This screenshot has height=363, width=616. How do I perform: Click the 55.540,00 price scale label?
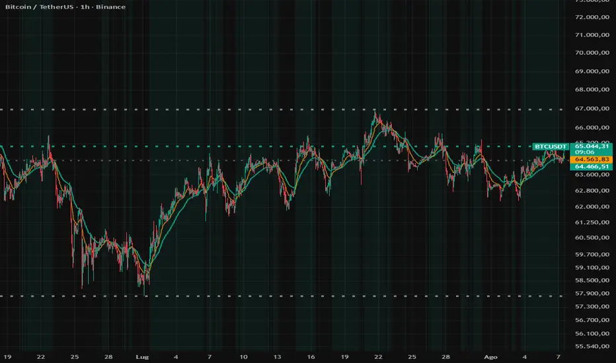(592, 346)
